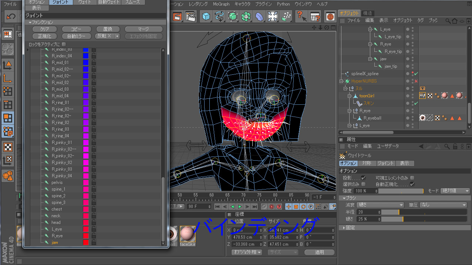Enable the 選択のみ checkbox
The height and width of the screenshot is (265, 472).
tap(363, 184)
